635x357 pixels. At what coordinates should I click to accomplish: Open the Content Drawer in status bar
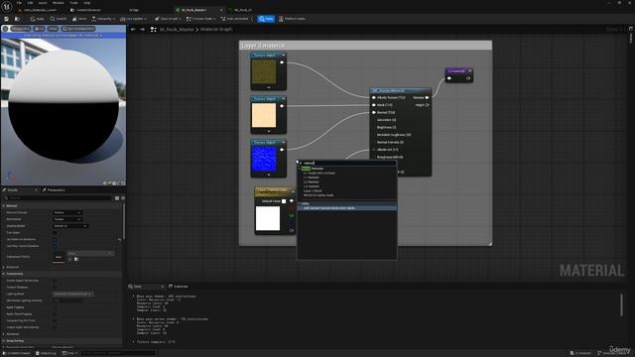pyautogui.click(x=17, y=353)
